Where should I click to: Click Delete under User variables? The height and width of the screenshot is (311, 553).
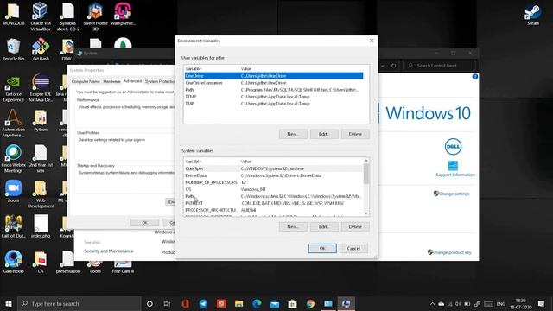[355, 134]
